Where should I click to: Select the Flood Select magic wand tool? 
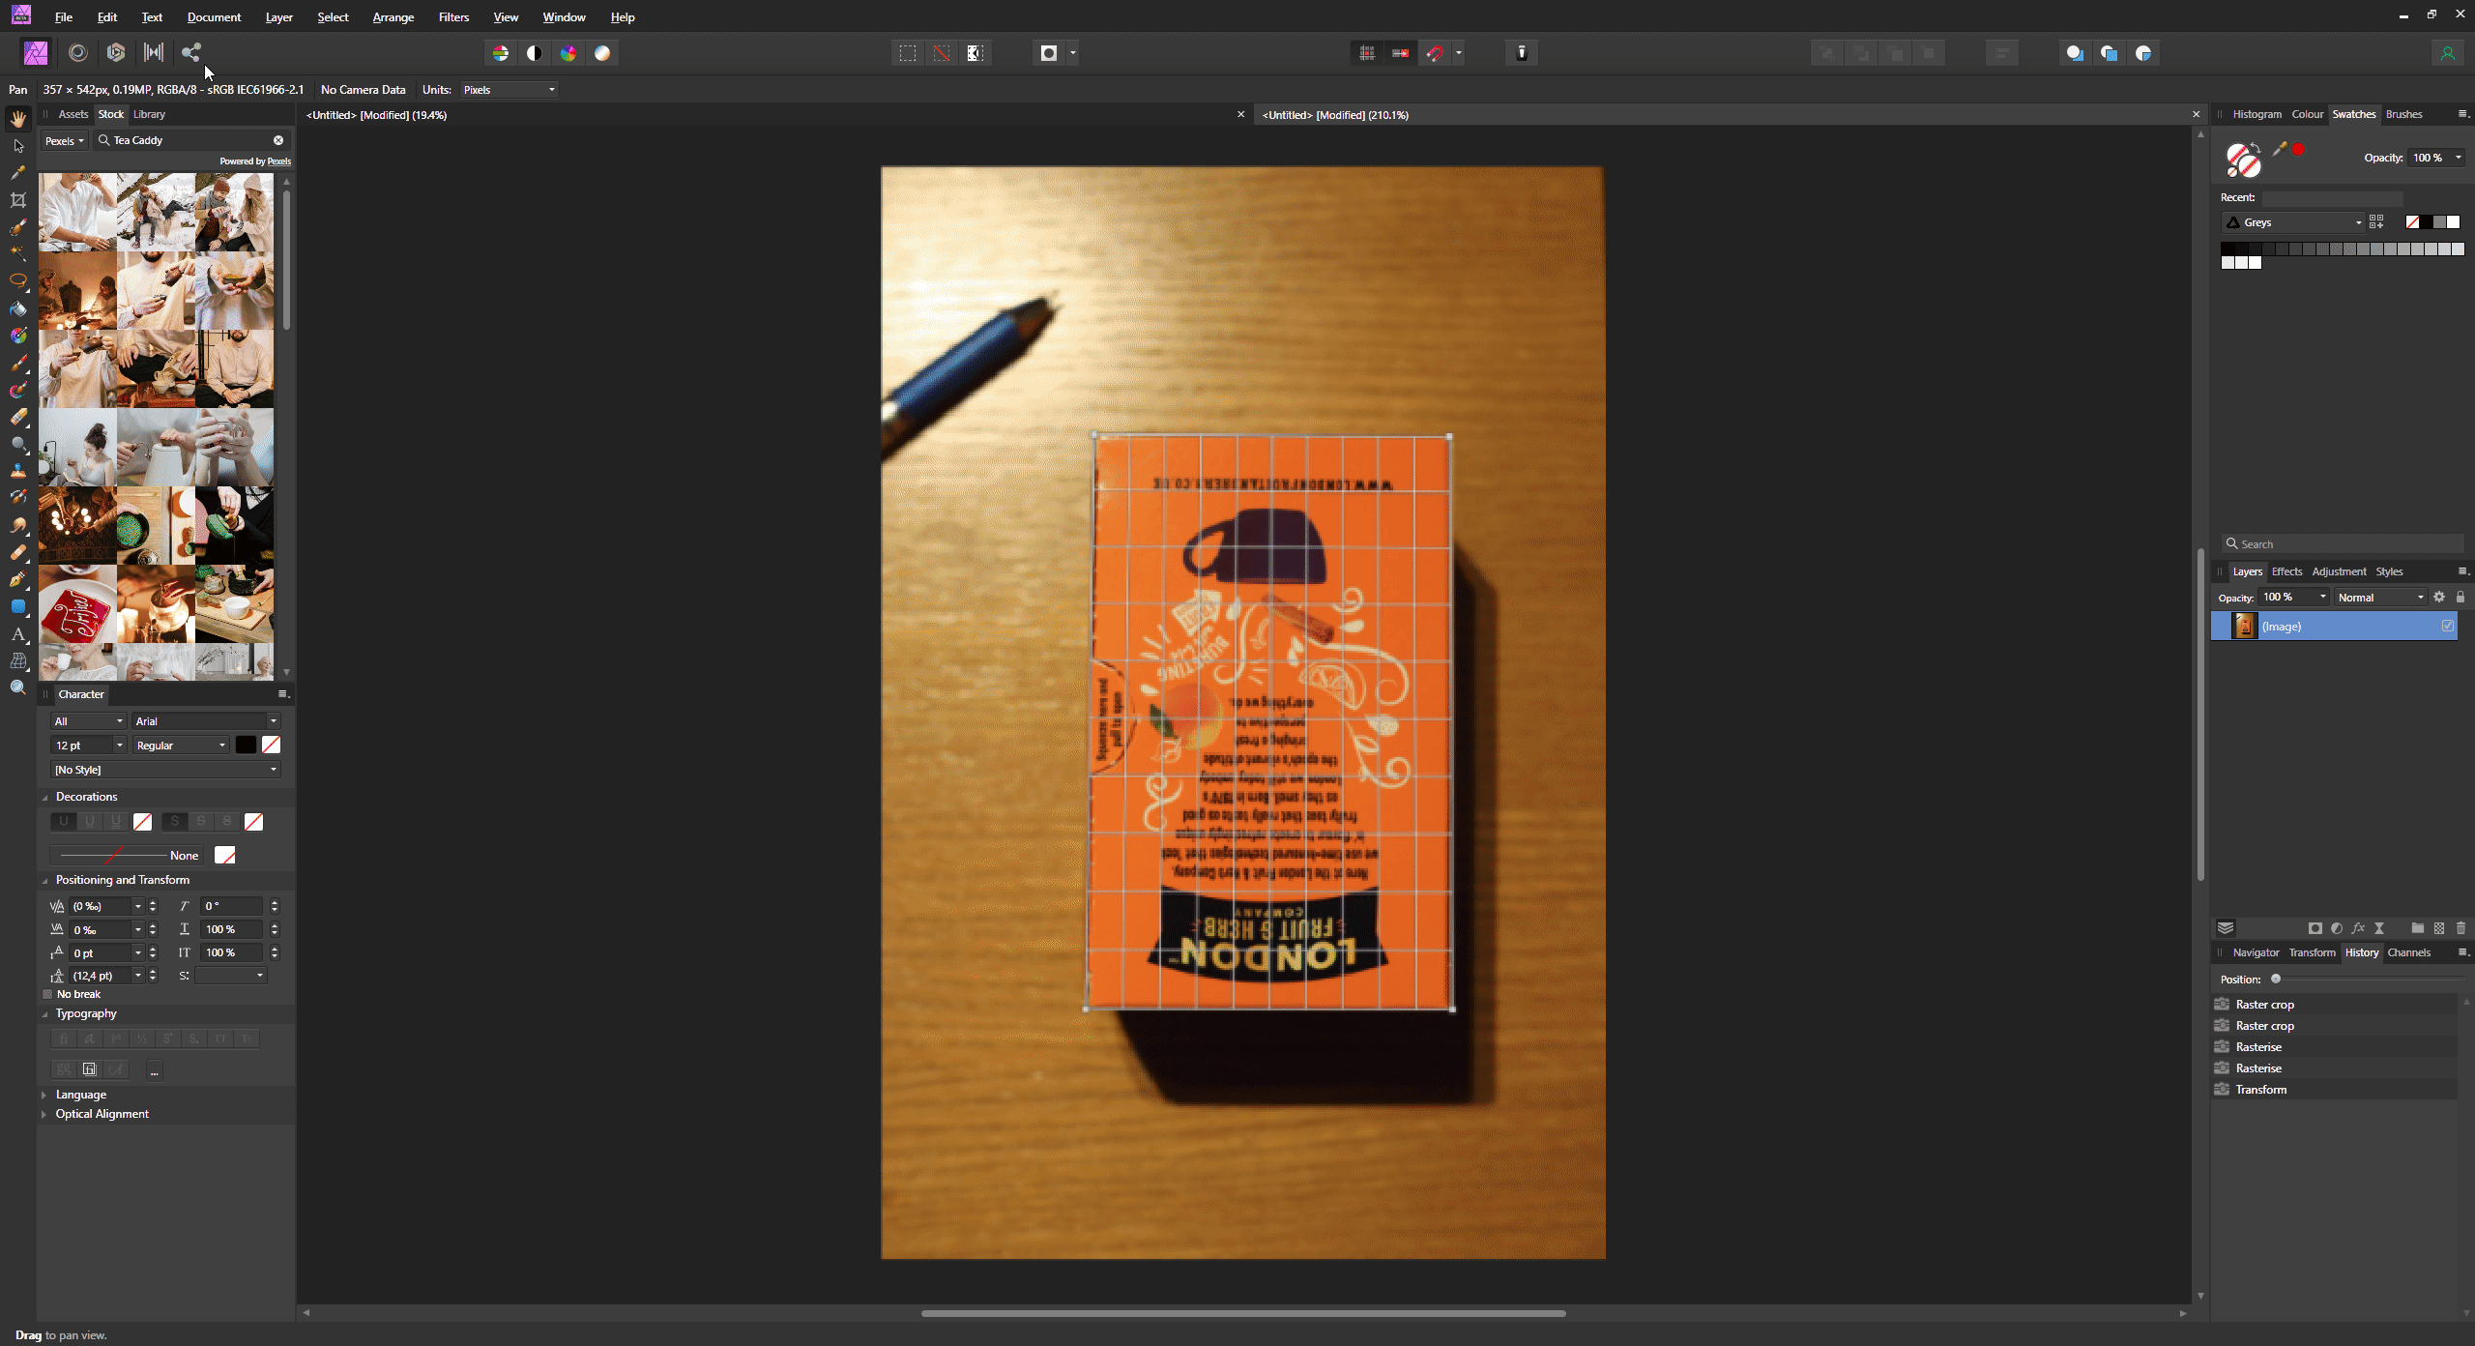click(x=18, y=253)
